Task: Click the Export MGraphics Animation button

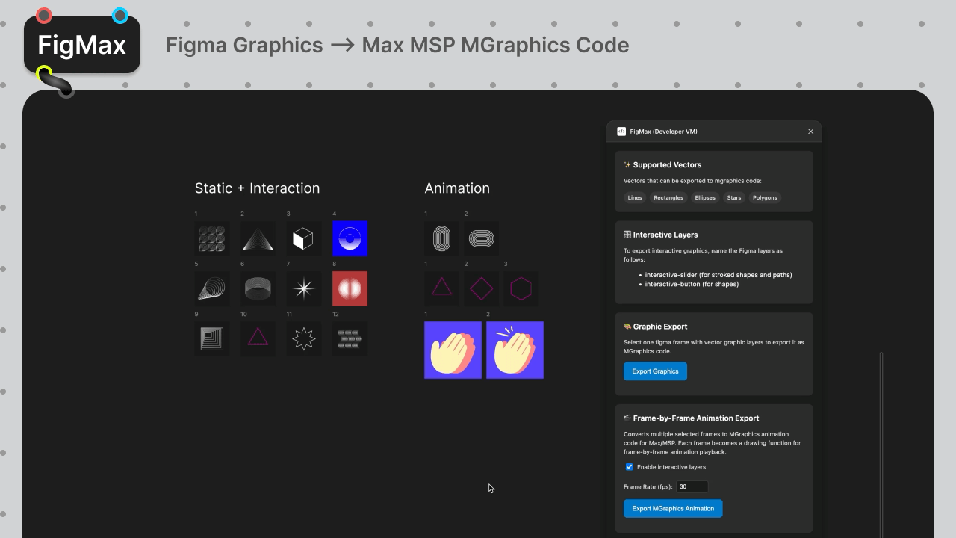Action: point(673,509)
